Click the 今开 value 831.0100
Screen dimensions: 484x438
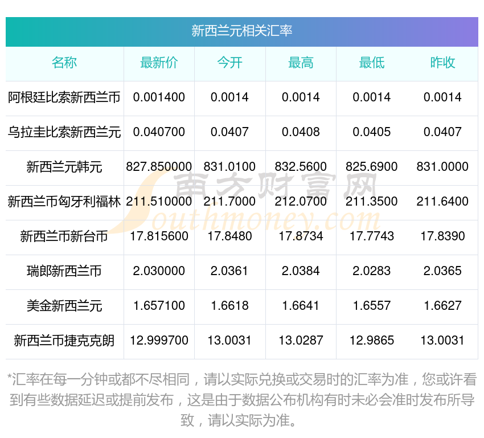point(229,167)
